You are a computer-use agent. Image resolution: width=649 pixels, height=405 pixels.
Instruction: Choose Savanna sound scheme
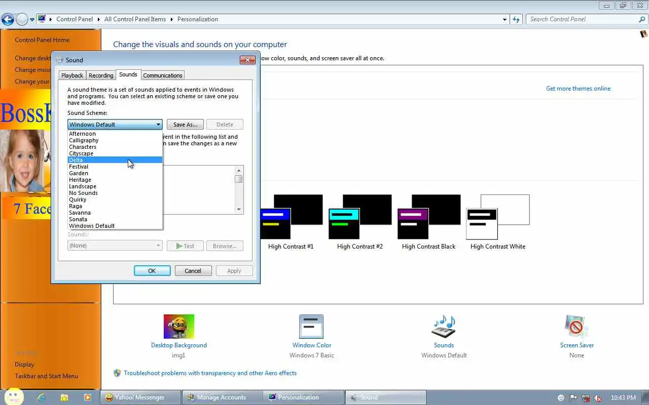pos(115,213)
